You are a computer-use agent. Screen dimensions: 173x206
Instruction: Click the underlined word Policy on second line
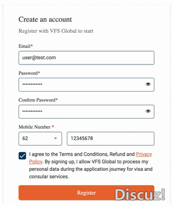(36, 162)
